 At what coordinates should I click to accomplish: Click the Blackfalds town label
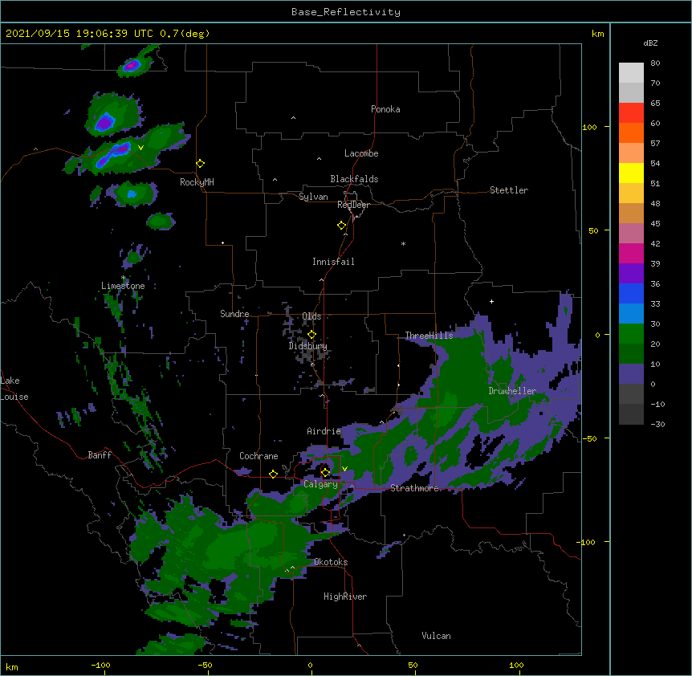click(354, 179)
